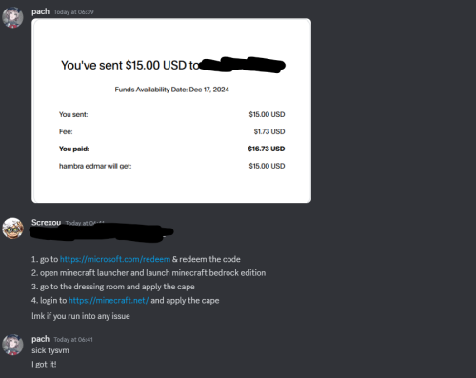Open pach's avatar beside the 06:39 message
The height and width of the screenshot is (378, 476).
[12, 17]
